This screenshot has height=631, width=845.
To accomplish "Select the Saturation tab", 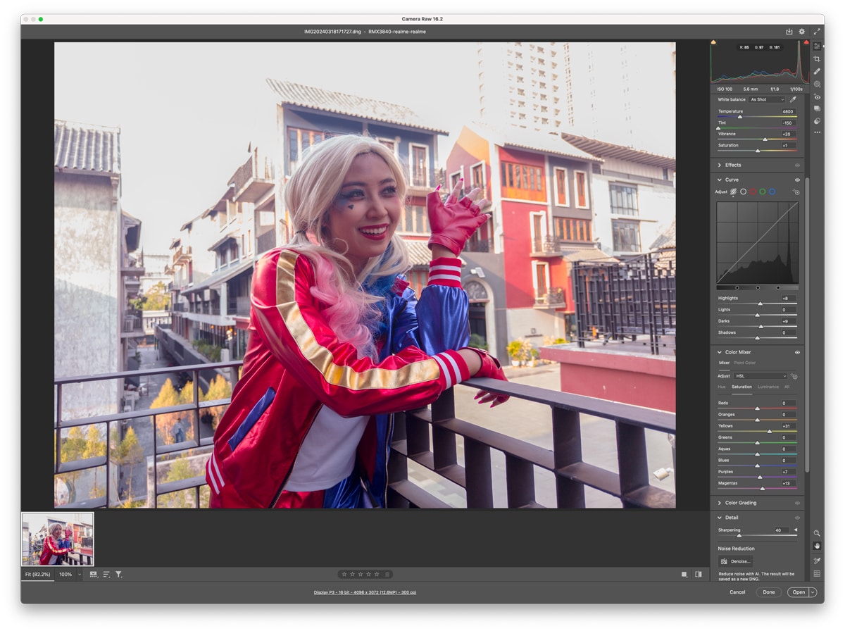I will (x=741, y=387).
